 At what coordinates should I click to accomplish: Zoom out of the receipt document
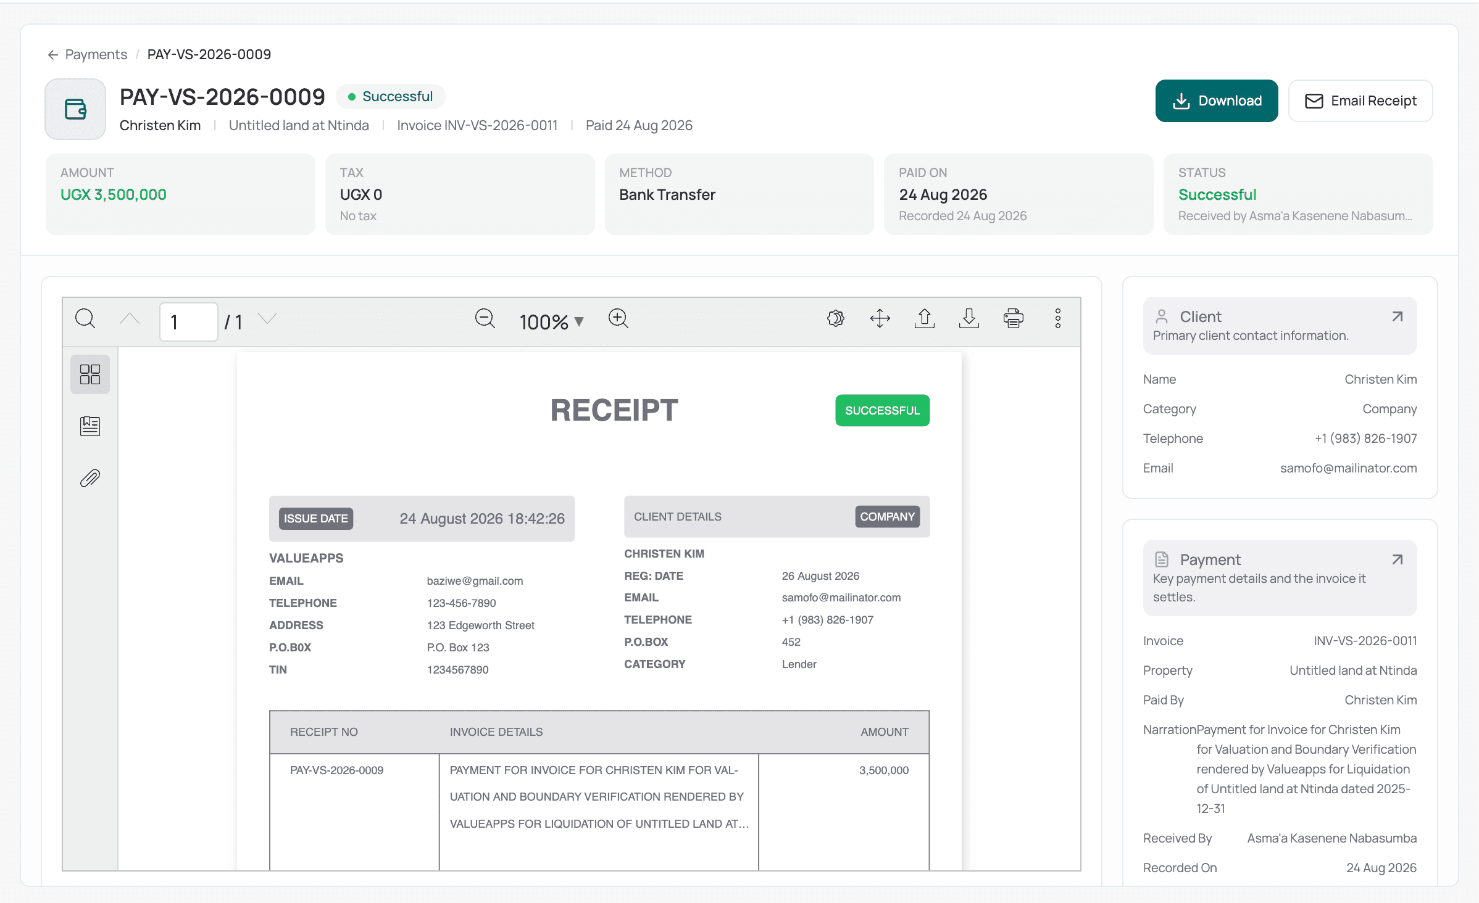click(485, 319)
